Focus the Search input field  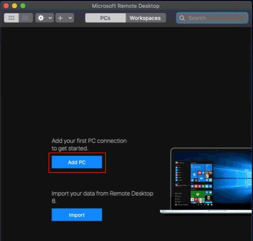(215, 18)
